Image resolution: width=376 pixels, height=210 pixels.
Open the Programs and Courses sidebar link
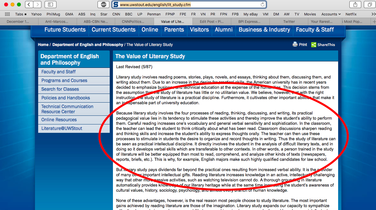(x=64, y=80)
